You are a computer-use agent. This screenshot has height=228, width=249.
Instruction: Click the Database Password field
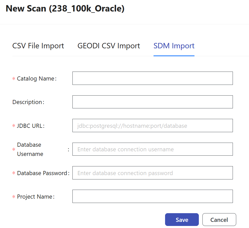pyautogui.click(x=153, y=173)
